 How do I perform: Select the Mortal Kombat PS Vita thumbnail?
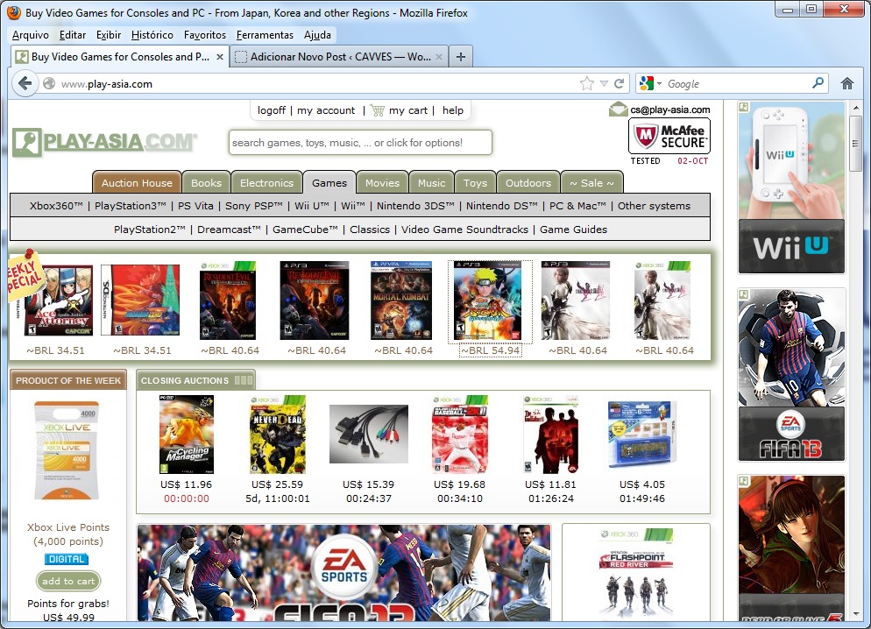[401, 300]
